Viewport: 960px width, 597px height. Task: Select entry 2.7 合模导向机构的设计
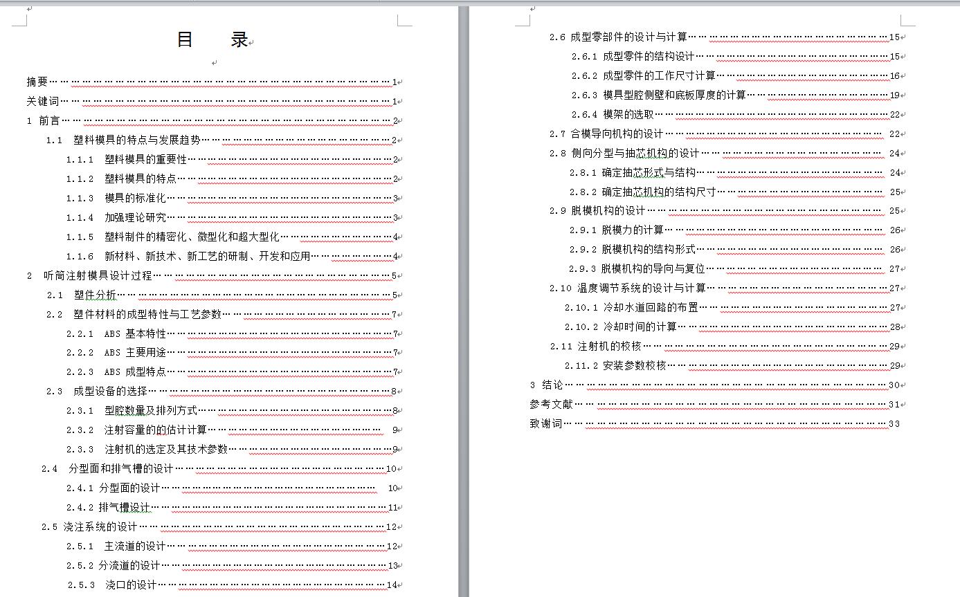point(725,134)
